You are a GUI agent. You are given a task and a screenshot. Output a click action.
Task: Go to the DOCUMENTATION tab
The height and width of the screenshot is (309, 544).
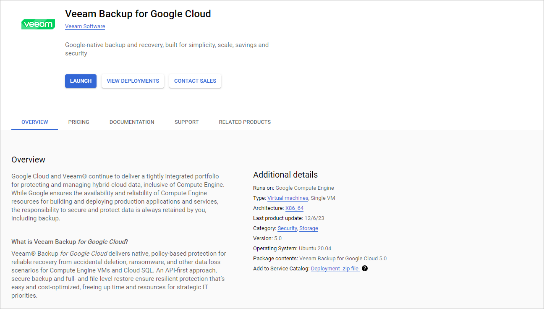click(x=132, y=122)
